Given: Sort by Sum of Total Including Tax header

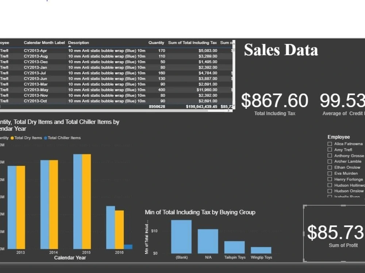Looking at the screenshot, I should tap(192, 43).
